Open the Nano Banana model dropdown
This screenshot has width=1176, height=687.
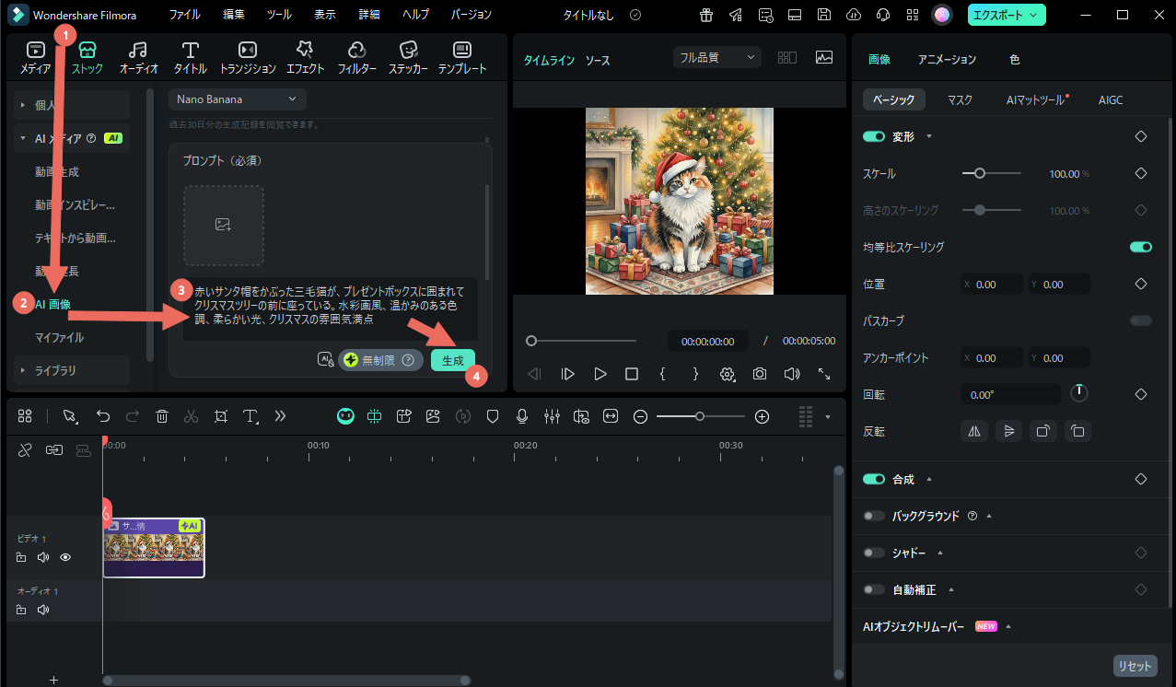click(237, 99)
